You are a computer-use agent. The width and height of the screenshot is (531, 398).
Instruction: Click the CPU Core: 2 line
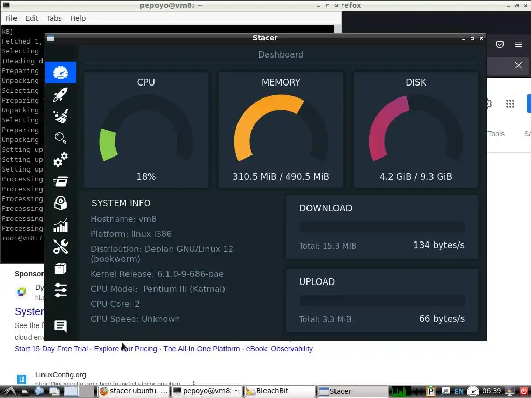(x=115, y=304)
